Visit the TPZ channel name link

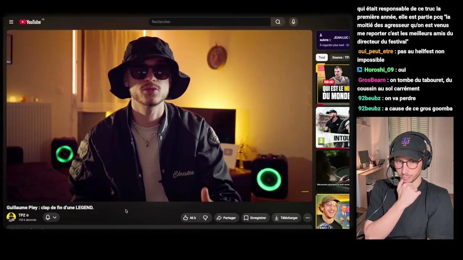pos(22,215)
